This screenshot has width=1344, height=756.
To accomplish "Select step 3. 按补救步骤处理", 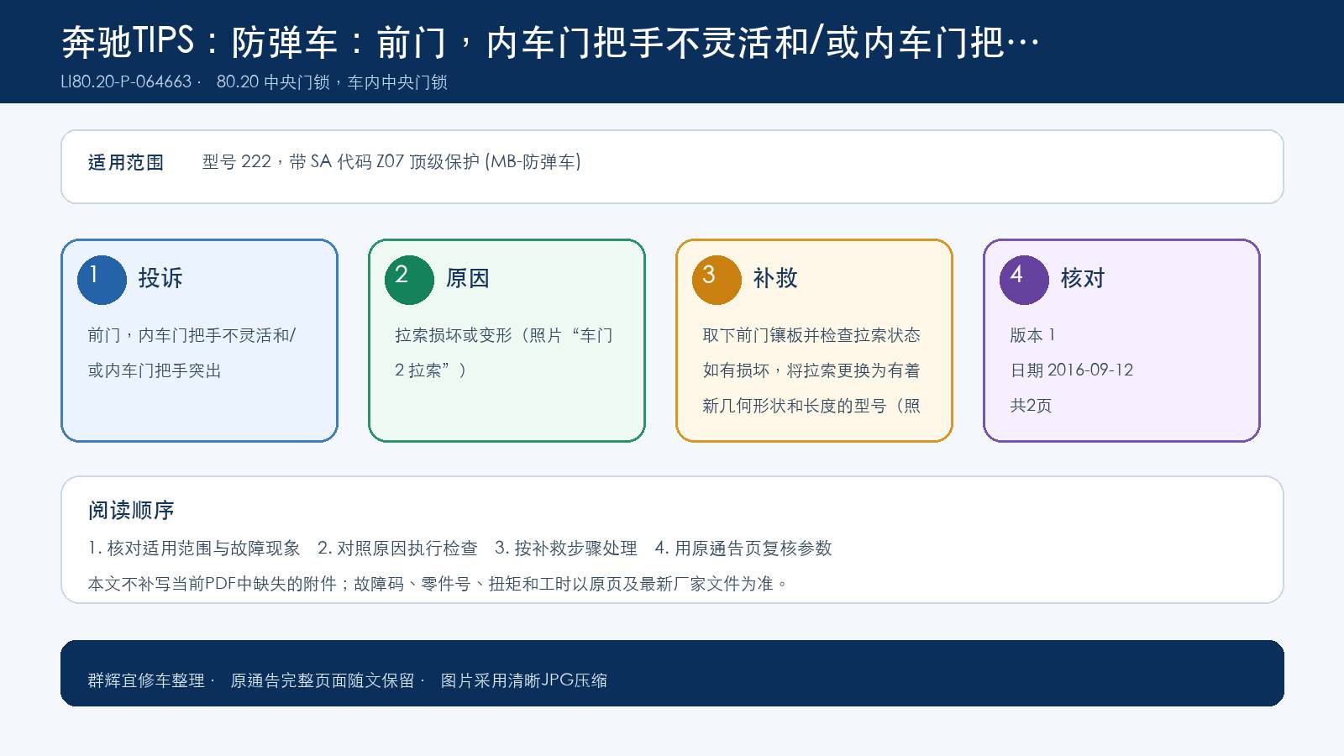I will point(566,549).
